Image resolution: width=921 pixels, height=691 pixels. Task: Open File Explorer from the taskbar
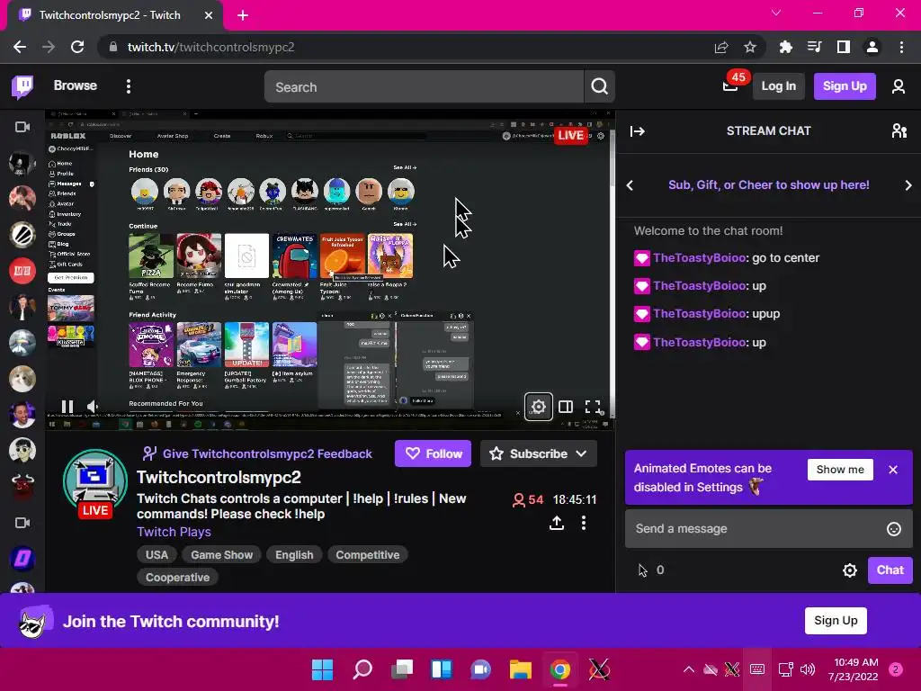[521, 669]
